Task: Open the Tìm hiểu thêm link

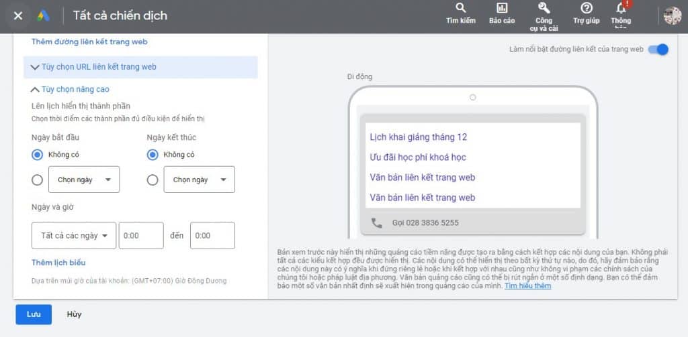Action: (527, 286)
